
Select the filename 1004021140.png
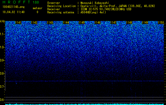pyautogui.click(x=14, y=7)
